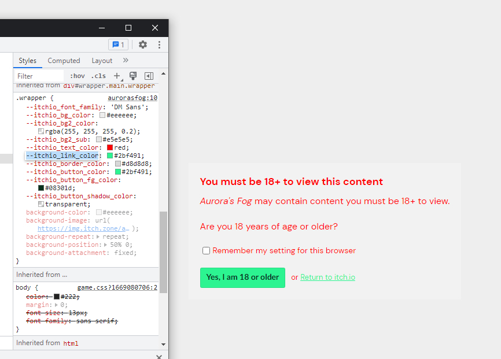Click the Aurora's Fog game title text
Image resolution: width=501 pixels, height=359 pixels.
226,201
